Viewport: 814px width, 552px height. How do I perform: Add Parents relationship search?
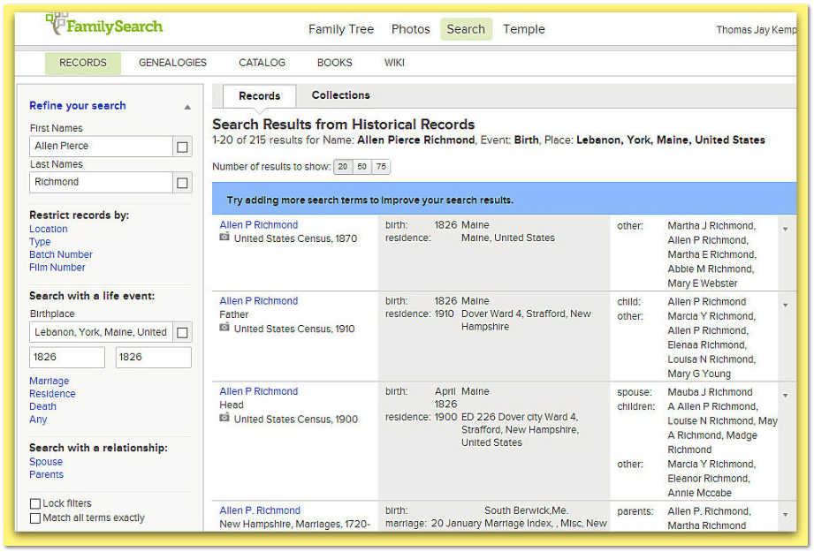46,474
